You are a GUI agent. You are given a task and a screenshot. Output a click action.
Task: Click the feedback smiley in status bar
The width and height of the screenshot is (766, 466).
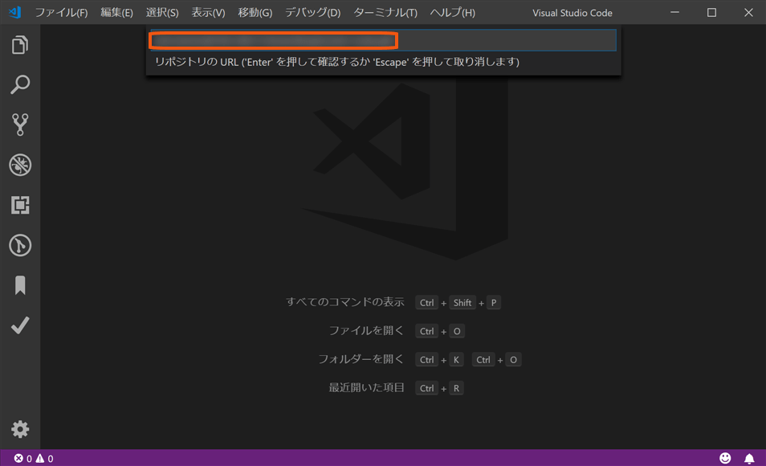point(725,458)
